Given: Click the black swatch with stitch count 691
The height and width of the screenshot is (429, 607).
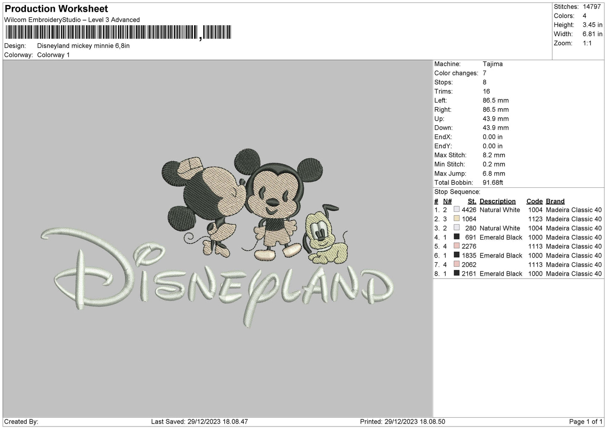Looking at the screenshot, I should click(457, 237).
